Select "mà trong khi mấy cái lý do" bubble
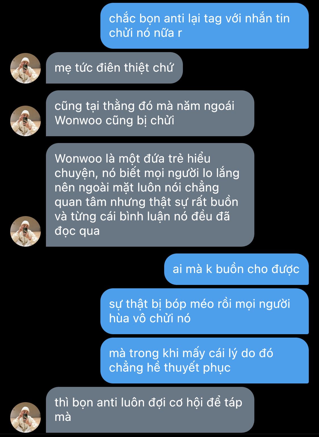 [204, 361]
